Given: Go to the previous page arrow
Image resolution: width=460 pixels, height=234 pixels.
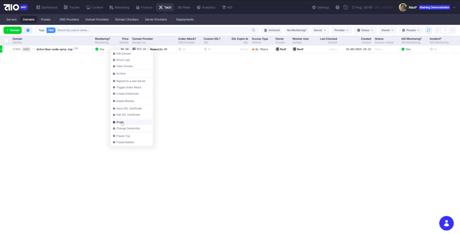Looking at the screenshot, I should coord(437,30).
